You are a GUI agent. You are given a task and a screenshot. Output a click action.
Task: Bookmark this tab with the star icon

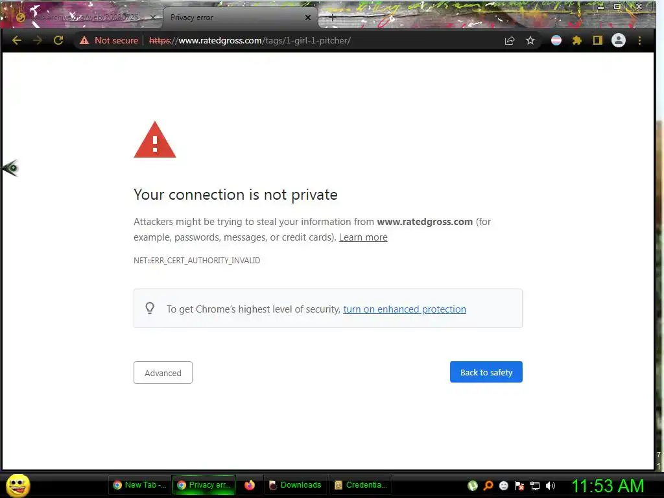coord(530,41)
